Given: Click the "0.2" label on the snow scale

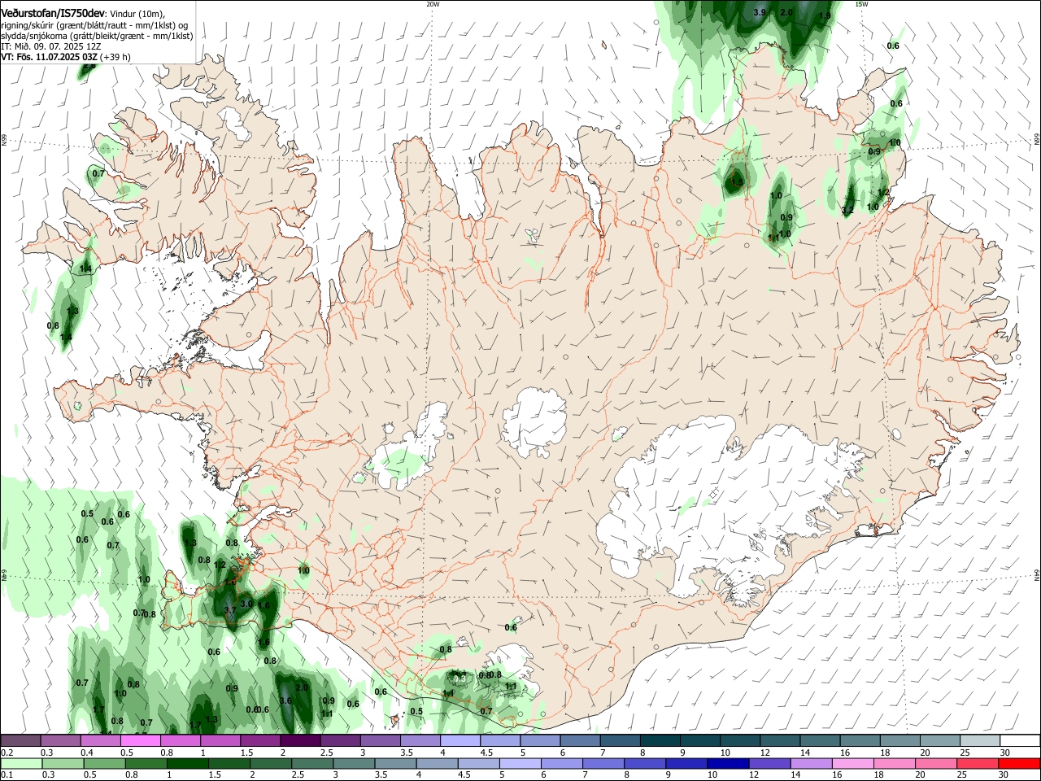Looking at the screenshot, I should click(x=7, y=753).
